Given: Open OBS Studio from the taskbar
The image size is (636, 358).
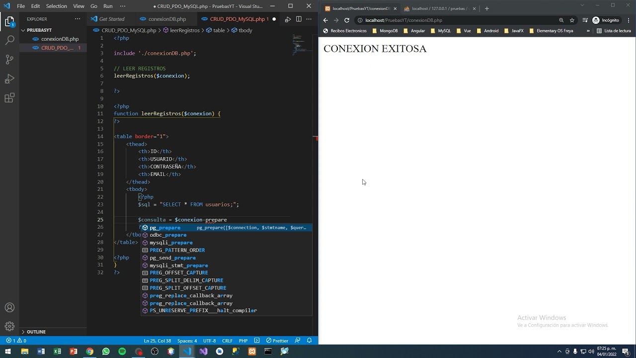Looking at the screenshot, I should tap(155, 352).
